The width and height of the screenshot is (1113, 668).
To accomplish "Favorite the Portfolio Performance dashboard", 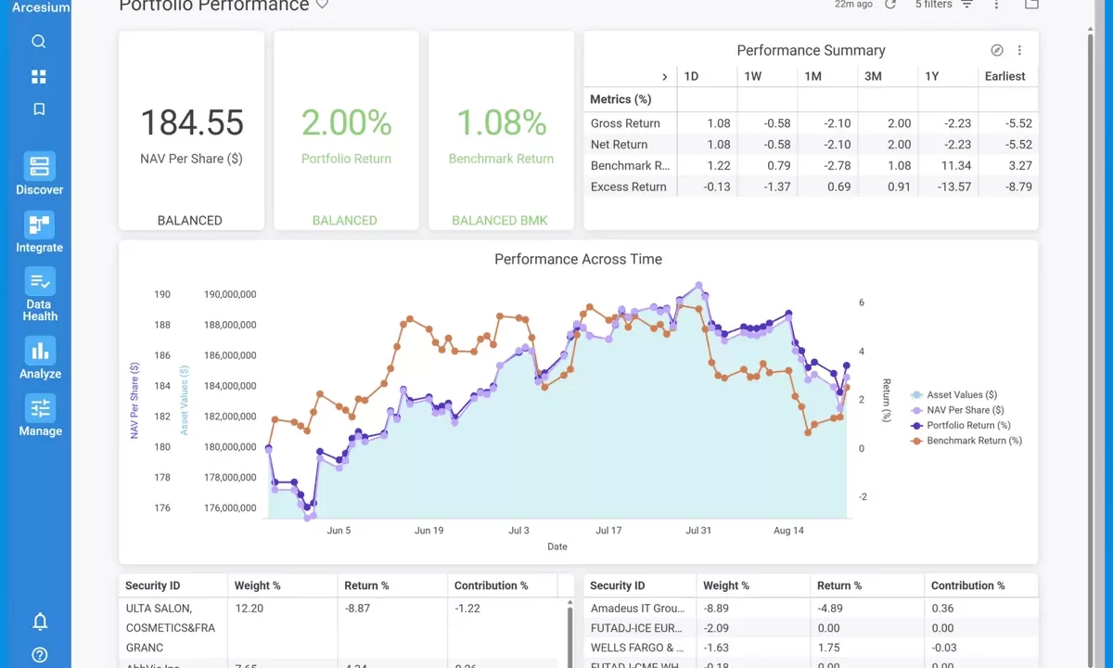I will tap(322, 5).
